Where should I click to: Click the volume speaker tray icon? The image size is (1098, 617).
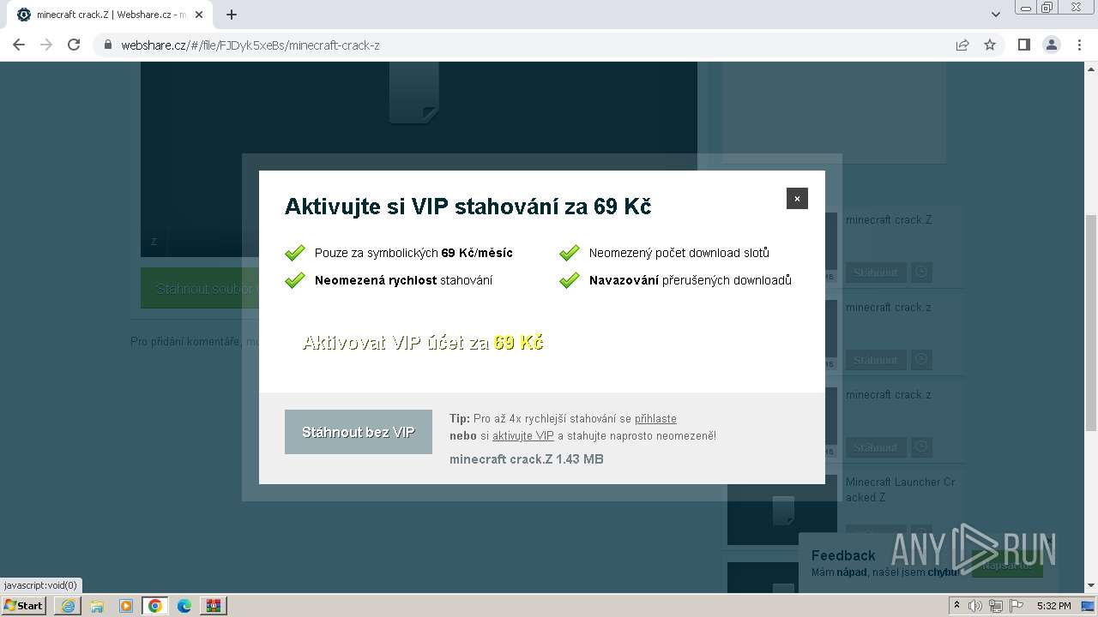(975, 606)
